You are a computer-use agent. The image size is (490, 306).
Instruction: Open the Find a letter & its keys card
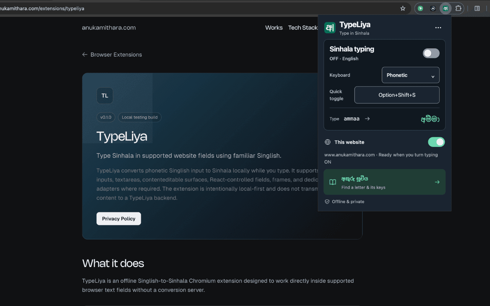(384, 182)
